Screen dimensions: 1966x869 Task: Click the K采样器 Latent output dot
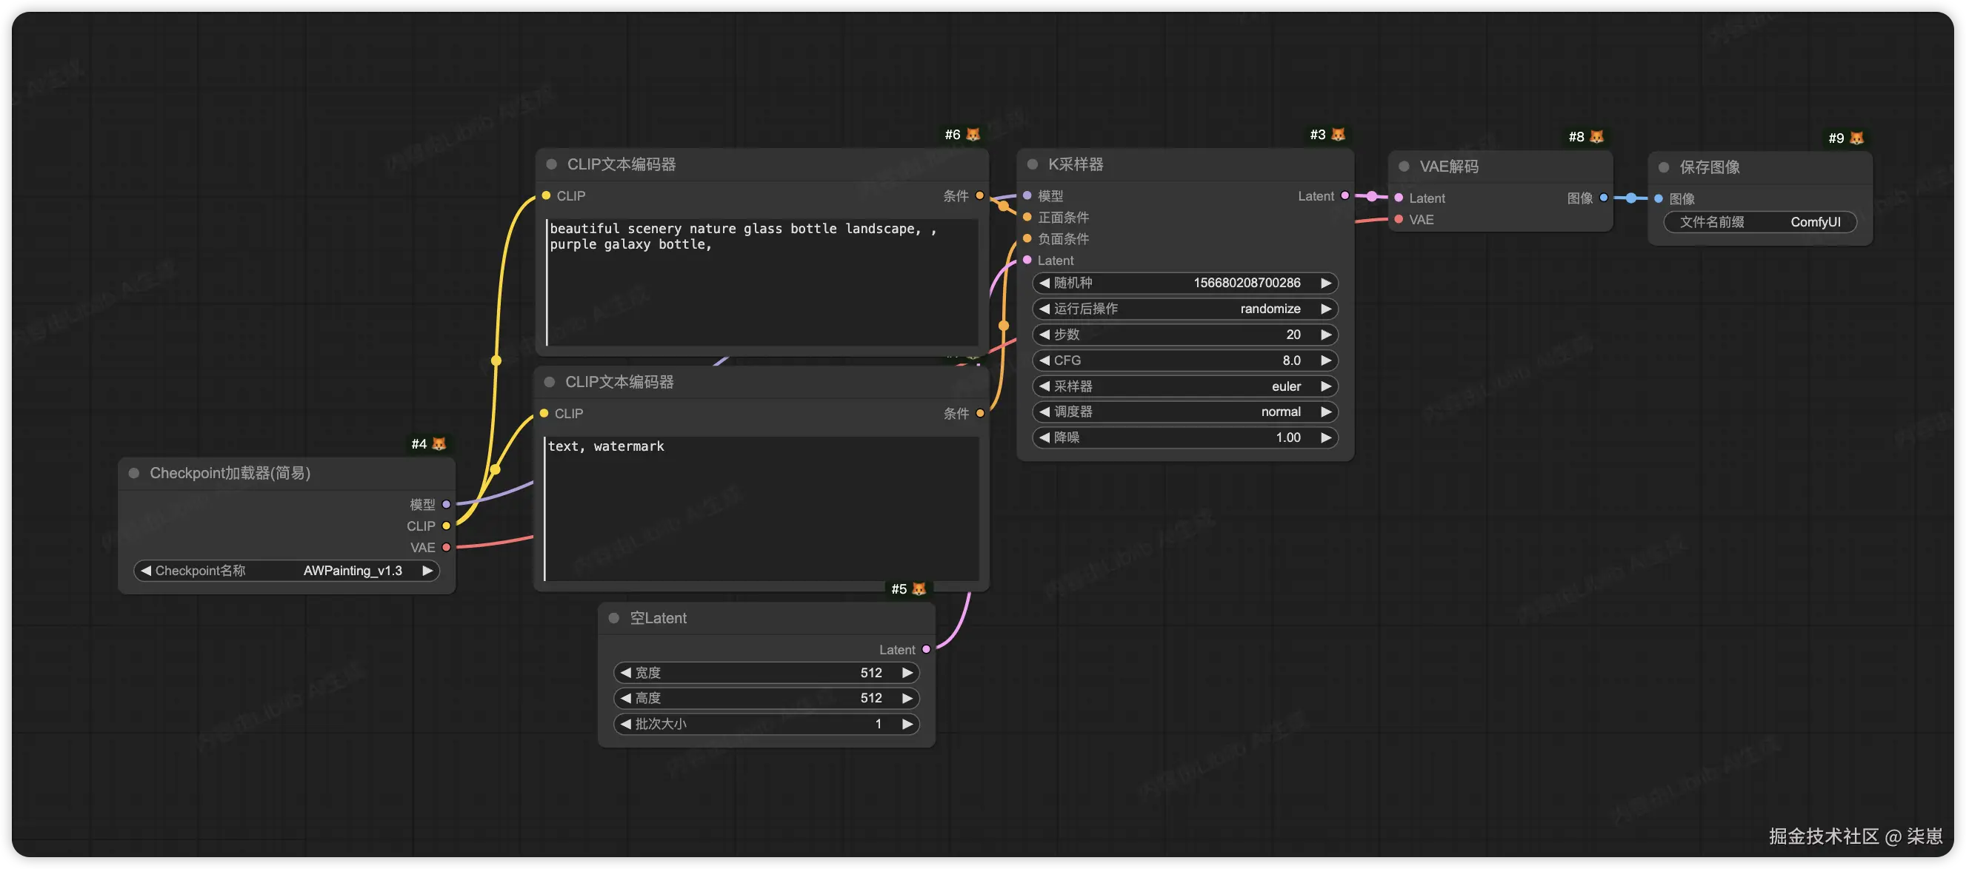tap(1344, 196)
